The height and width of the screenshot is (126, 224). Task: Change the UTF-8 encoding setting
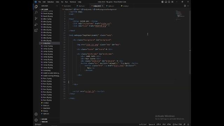coord(159,125)
